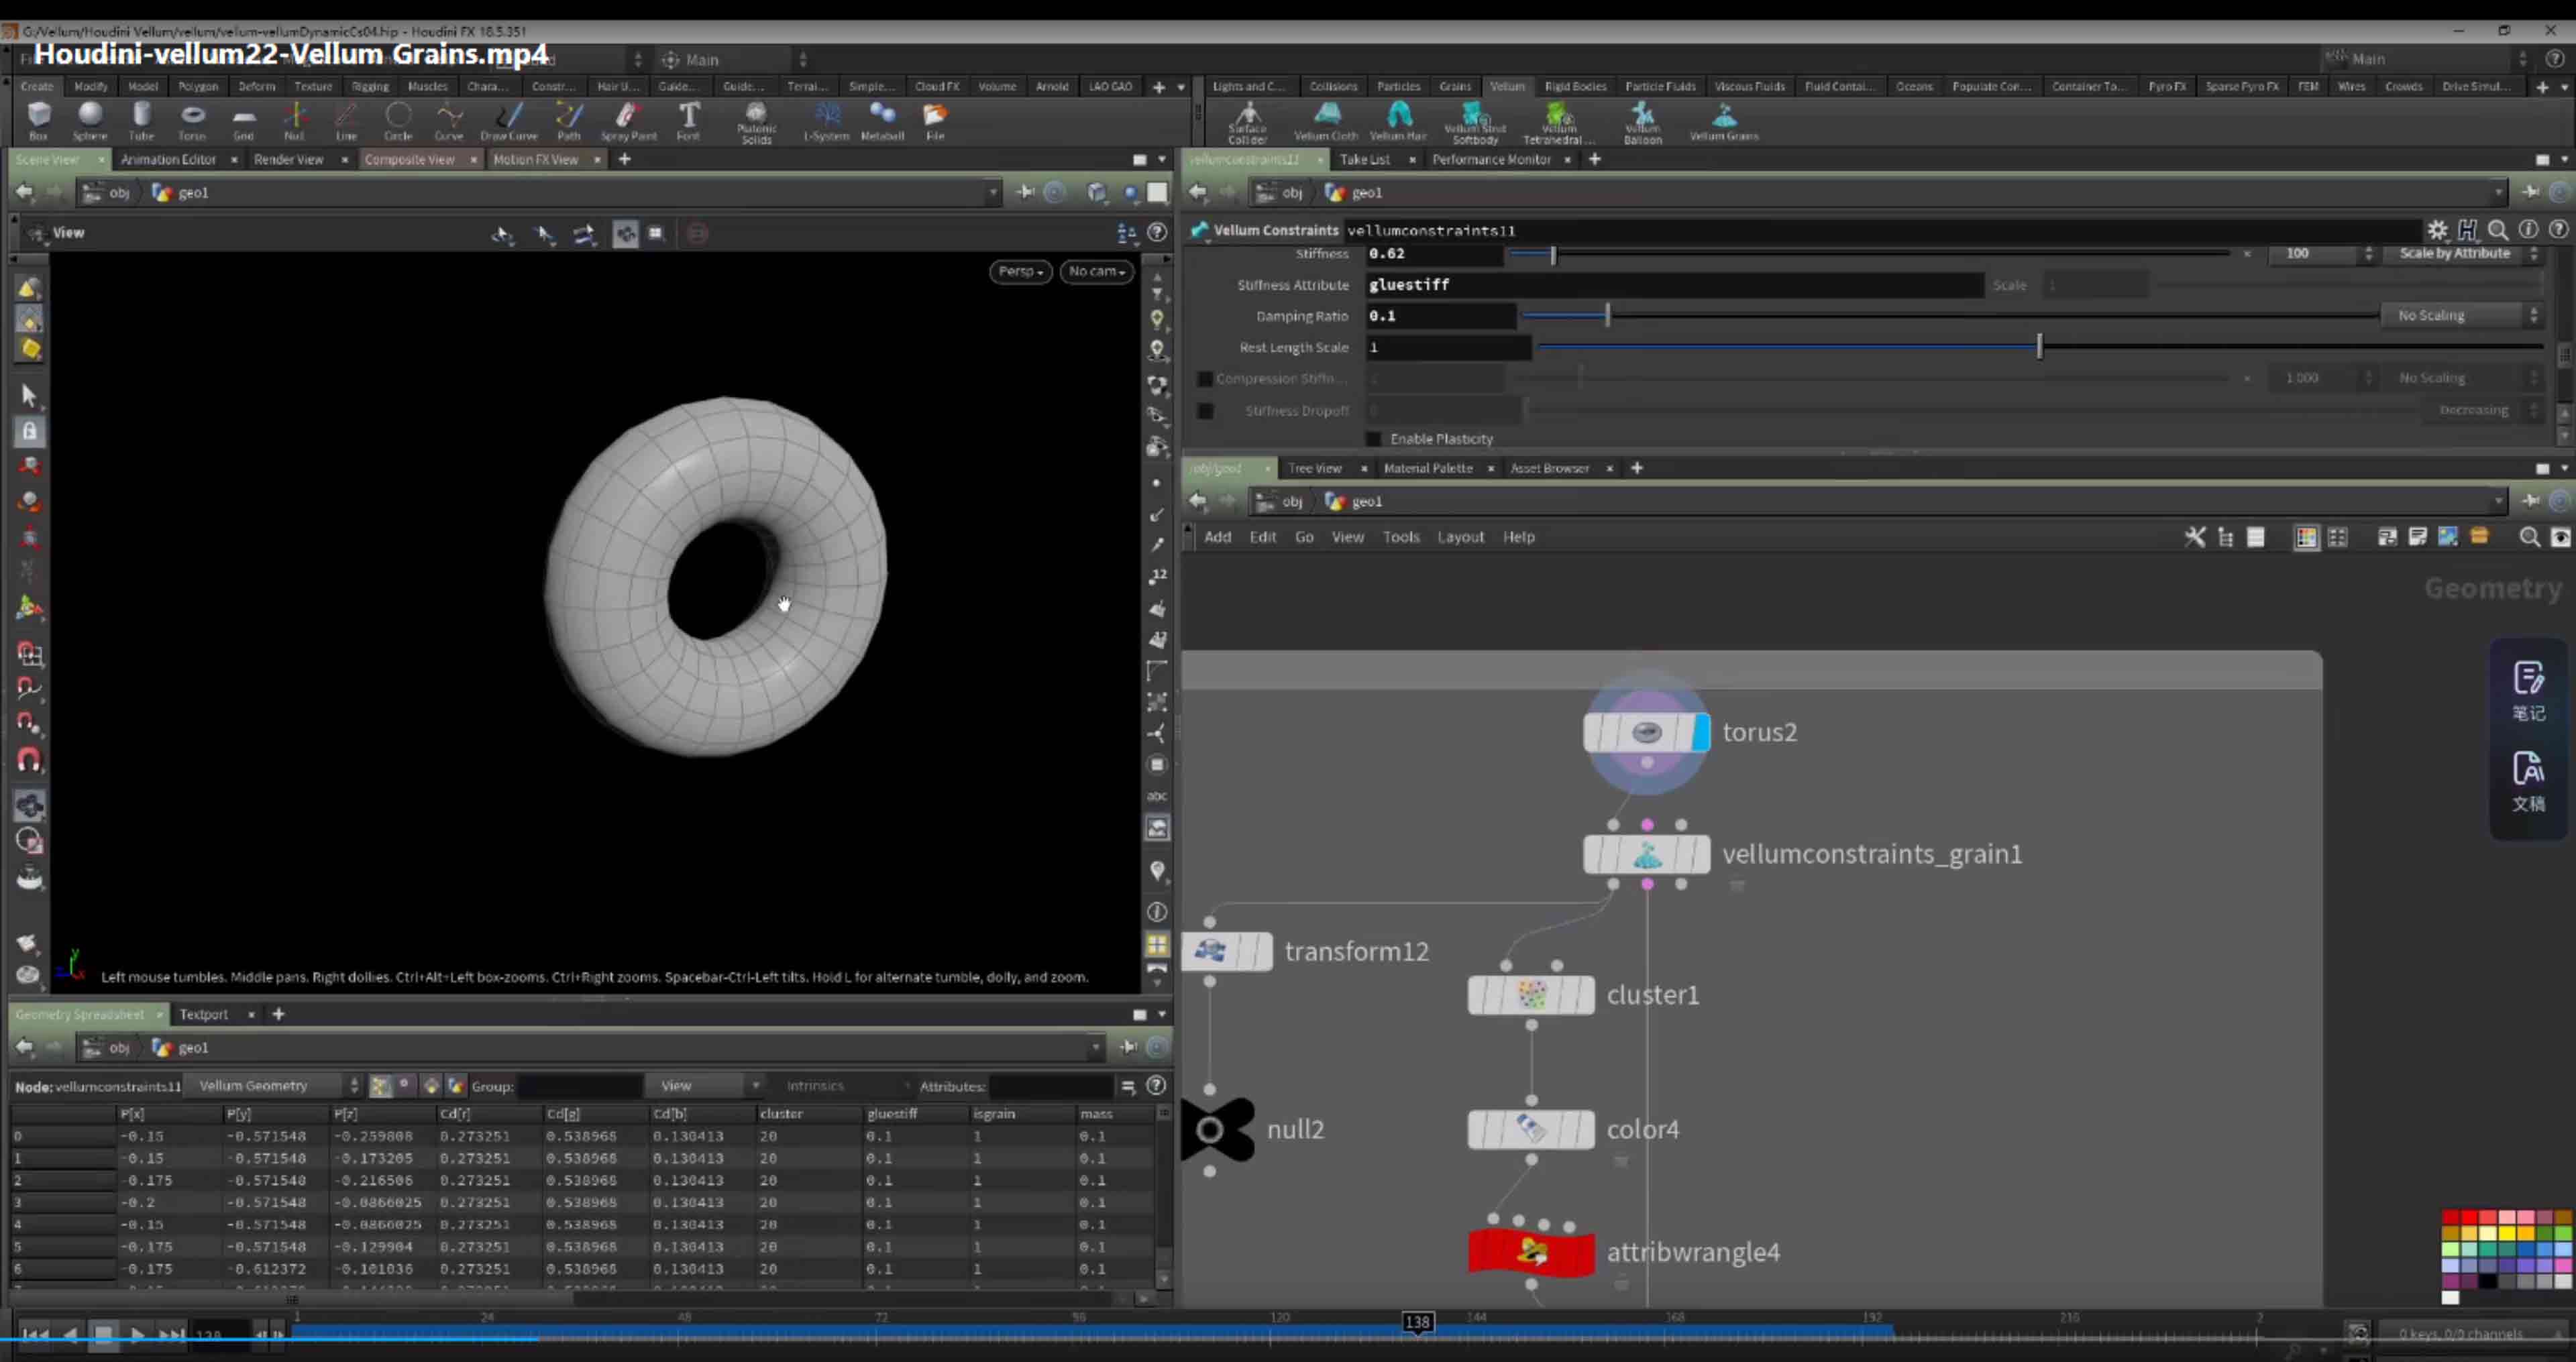Viewport: 2576px width, 1362px height.
Task: Click the L-System shelf tool
Action: click(826, 121)
